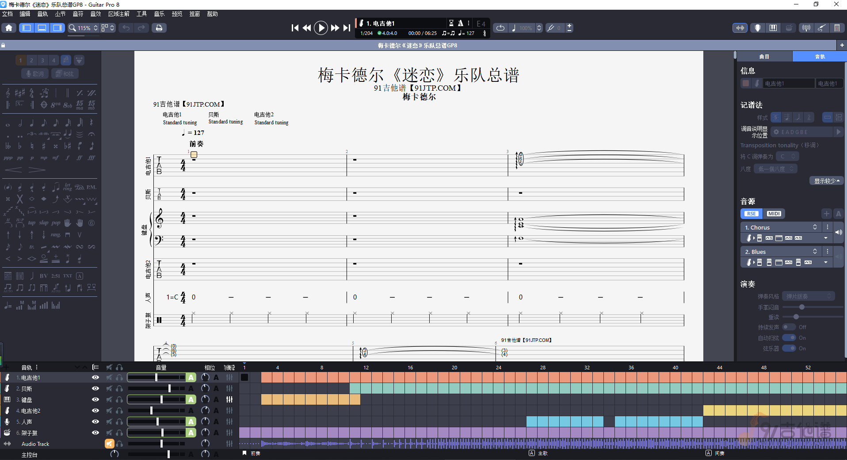Add a new sound with plus icon
Screen dimensions: 847x460
(827, 214)
